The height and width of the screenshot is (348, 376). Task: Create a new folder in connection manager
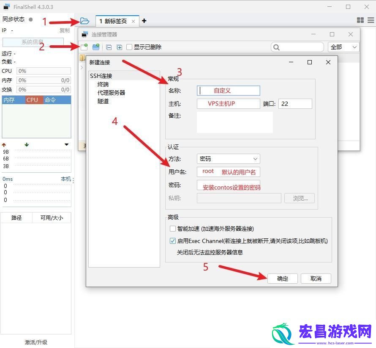(96, 47)
